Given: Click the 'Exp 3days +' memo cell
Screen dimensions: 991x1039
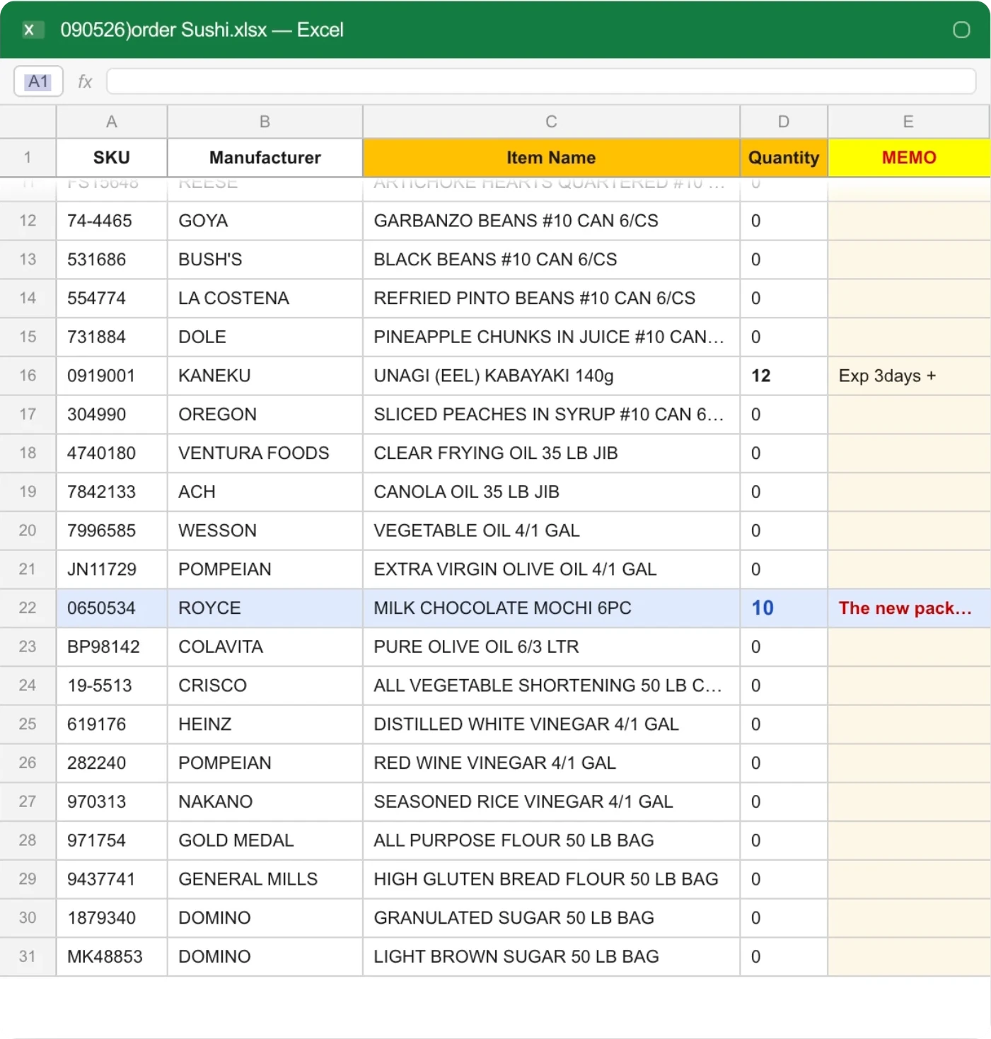Looking at the screenshot, I should pos(909,376).
